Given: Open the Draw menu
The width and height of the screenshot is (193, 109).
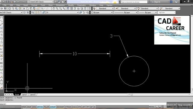Looking at the screenshot, I should pos(50,5).
